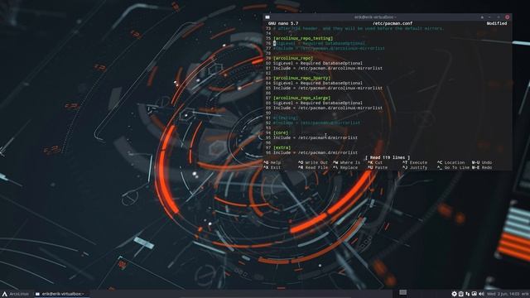Viewport: 530px width, 298px height.
Task: Click the [arcolinux_repo_xlarge] section header
Action: 301,98
